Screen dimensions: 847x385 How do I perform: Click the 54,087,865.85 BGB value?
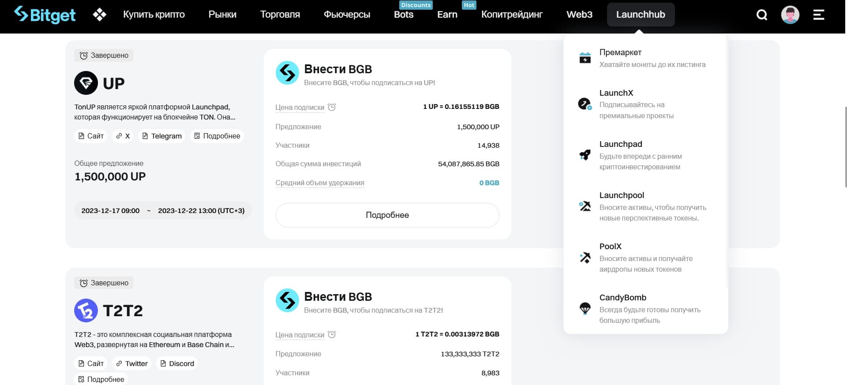(x=468, y=164)
